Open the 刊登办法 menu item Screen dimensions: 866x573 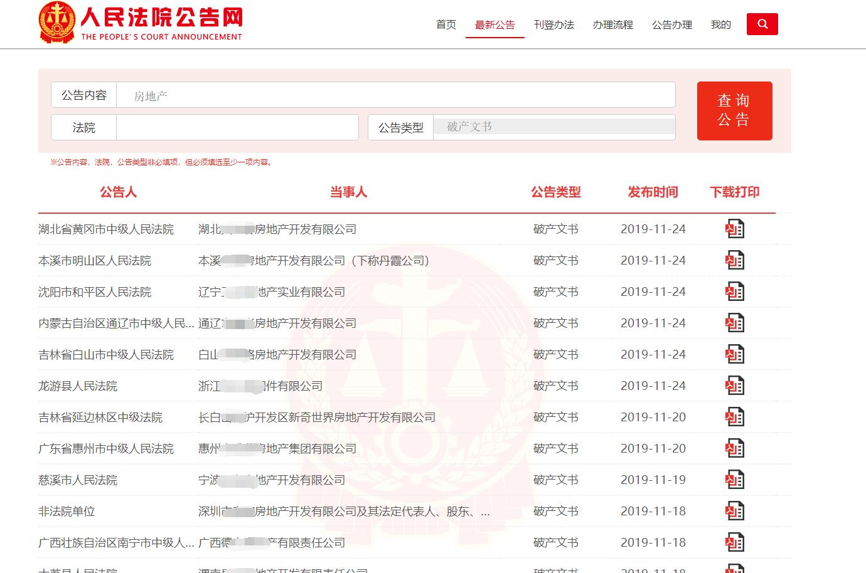pos(554,24)
